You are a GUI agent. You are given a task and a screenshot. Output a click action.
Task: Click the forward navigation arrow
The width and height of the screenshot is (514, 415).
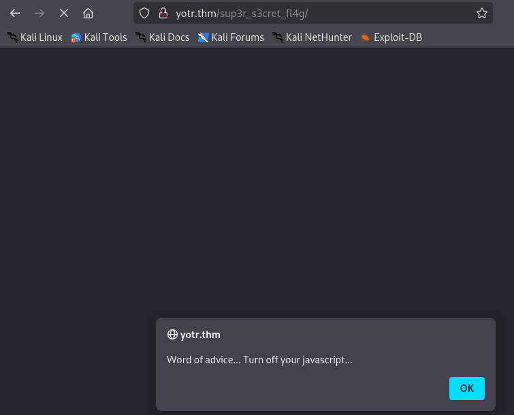[x=39, y=13]
